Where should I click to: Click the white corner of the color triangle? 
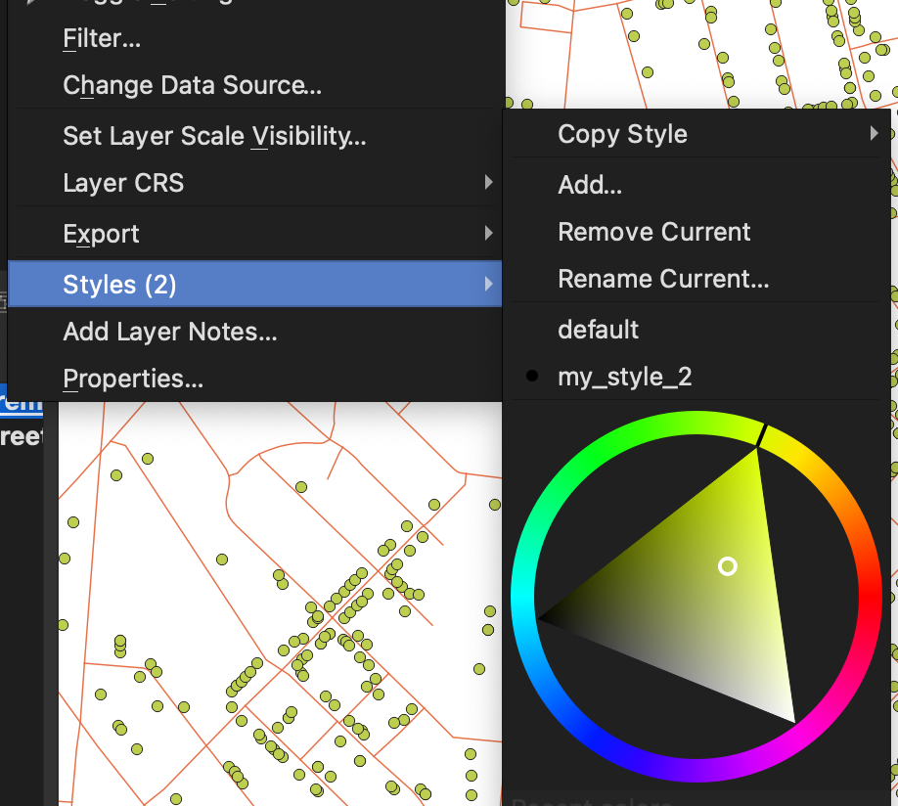(x=790, y=719)
